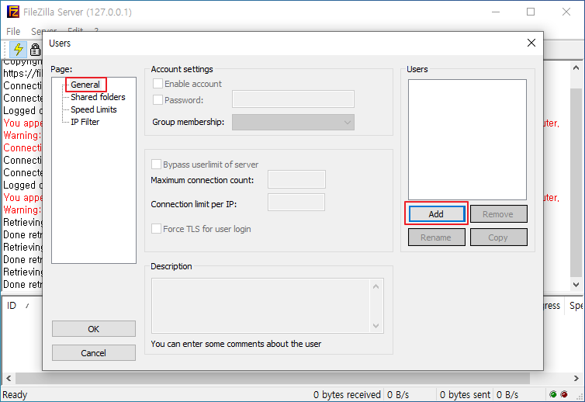
Task: Click the Remove user button
Action: [x=498, y=214]
